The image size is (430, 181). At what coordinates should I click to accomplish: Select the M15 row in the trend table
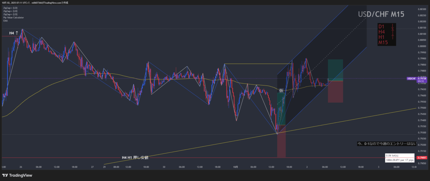[383, 43]
